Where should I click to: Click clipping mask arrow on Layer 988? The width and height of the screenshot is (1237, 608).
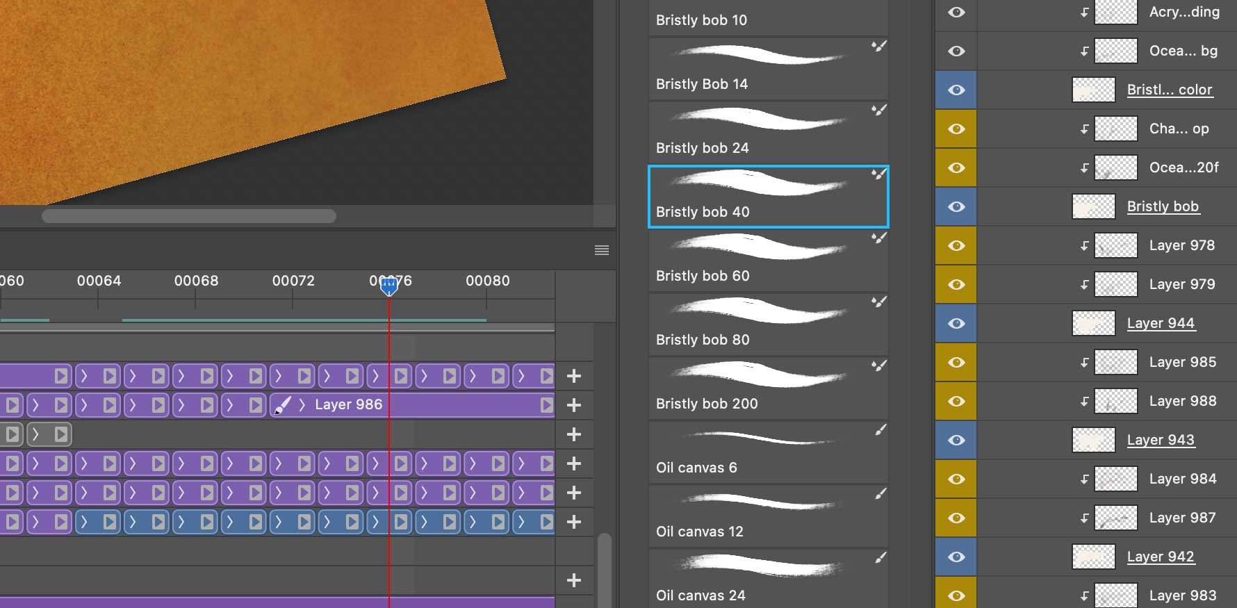pos(1084,401)
